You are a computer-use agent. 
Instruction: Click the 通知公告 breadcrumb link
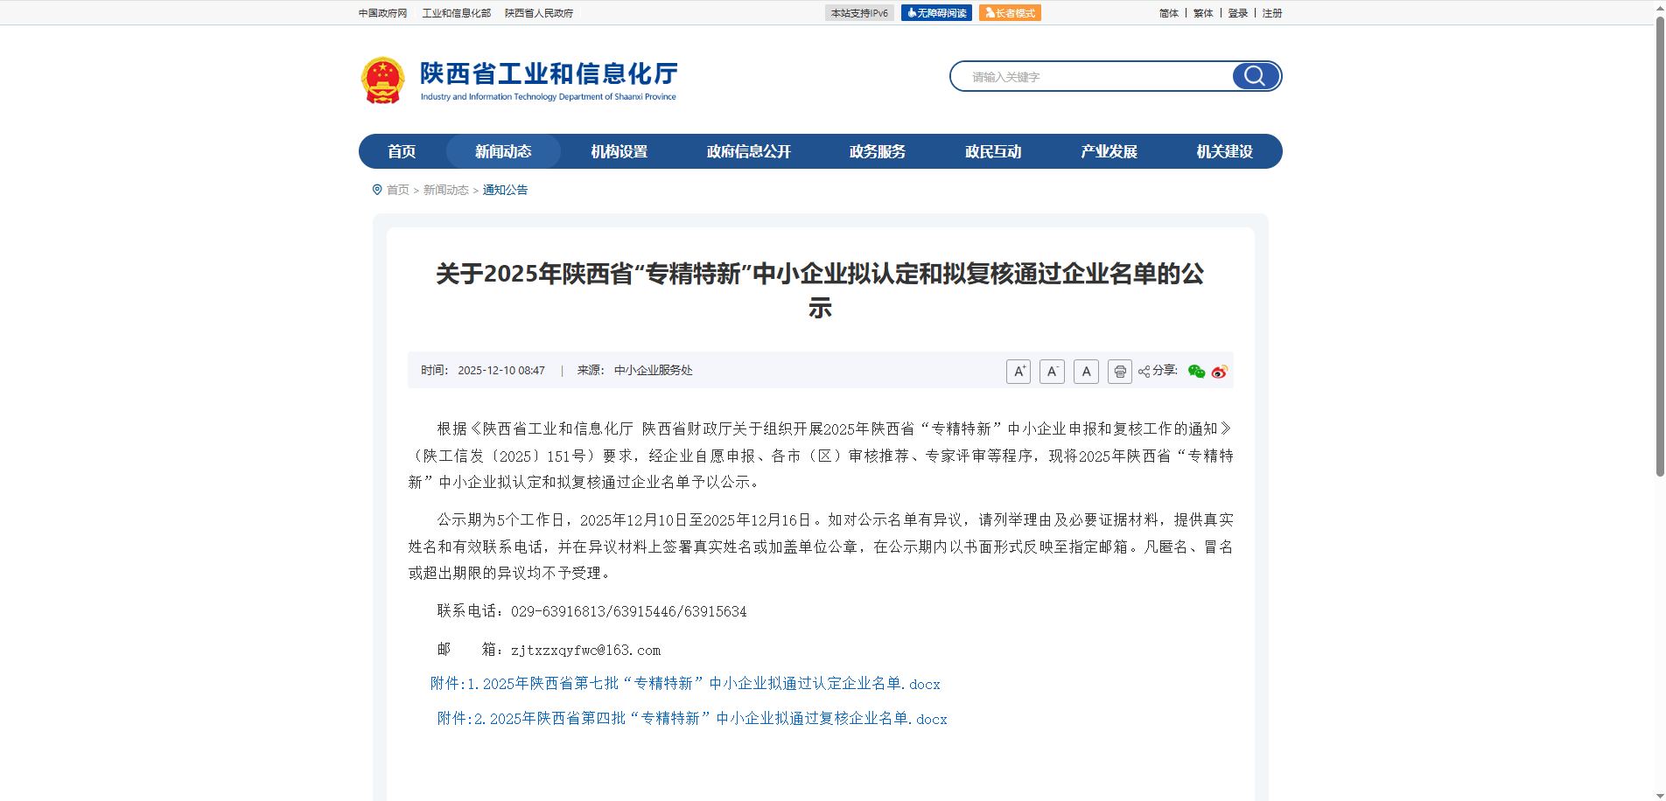[x=505, y=190]
